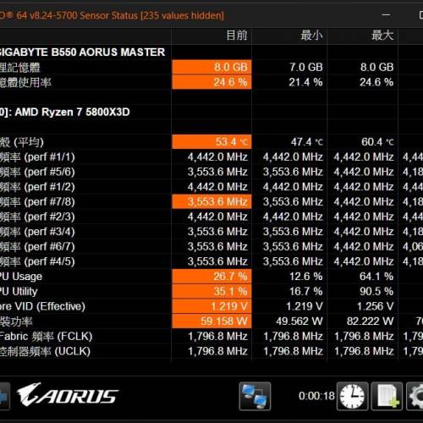This screenshot has width=423, height=423.
Task: Start logging with the sheet-plus icon
Action: click(387, 396)
